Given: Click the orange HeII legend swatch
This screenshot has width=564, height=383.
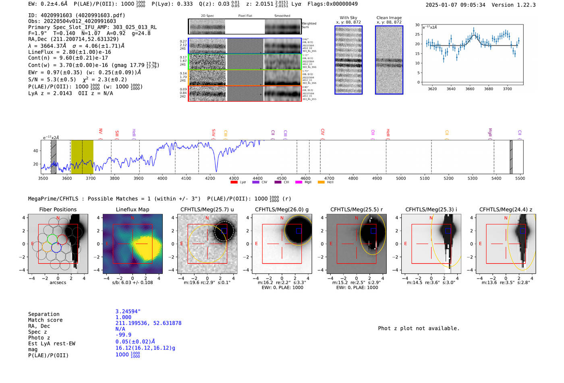Looking at the screenshot, I should pyautogui.click(x=321, y=182).
